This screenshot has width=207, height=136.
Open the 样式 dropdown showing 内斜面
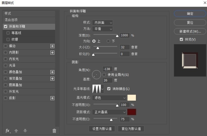[x=102, y=23]
